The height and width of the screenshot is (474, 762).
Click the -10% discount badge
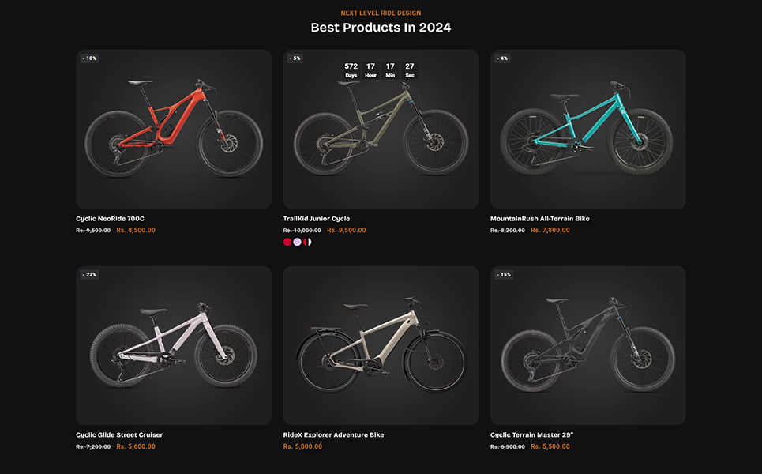(x=89, y=58)
